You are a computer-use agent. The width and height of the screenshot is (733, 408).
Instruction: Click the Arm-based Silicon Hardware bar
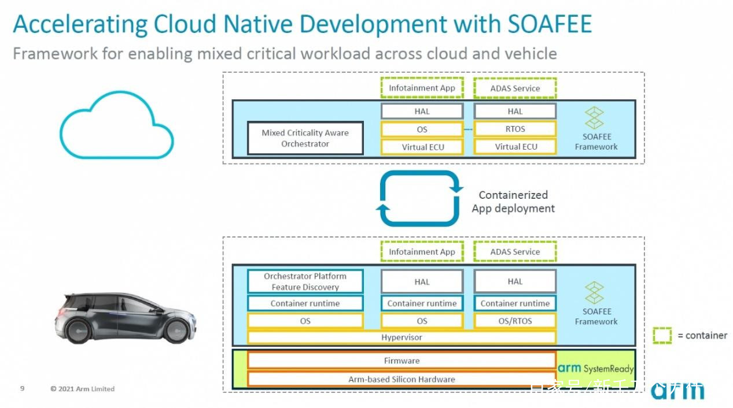[402, 379]
